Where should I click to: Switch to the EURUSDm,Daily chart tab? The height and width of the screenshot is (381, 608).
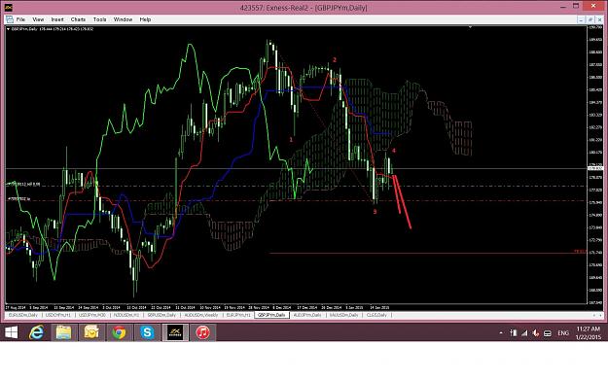point(23,315)
